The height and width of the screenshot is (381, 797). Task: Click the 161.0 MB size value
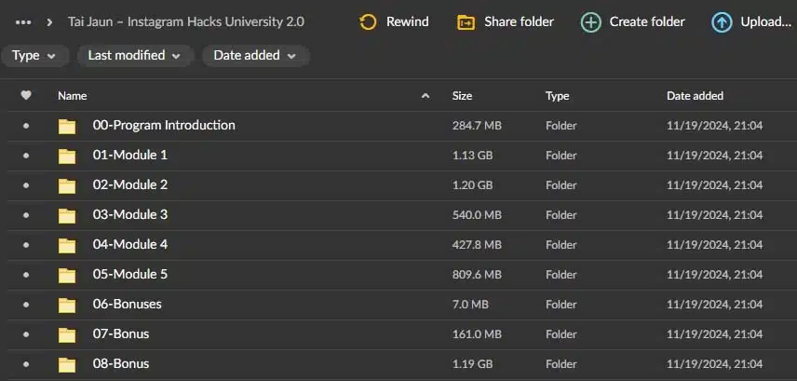click(477, 334)
